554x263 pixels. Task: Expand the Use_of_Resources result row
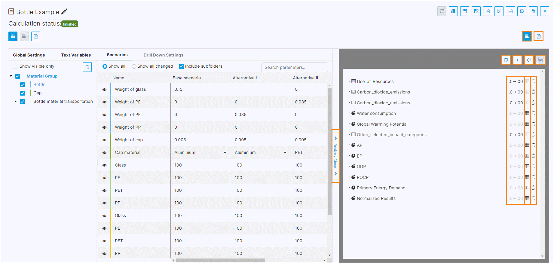click(x=349, y=81)
